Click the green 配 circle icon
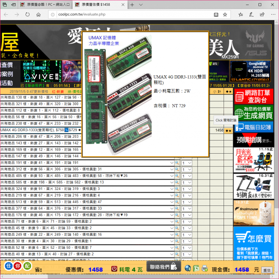The width and height of the screenshot is (279, 279). [x=27, y=266]
